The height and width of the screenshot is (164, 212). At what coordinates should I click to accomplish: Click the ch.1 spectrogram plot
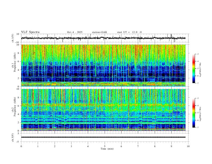click(x=103, y=65)
